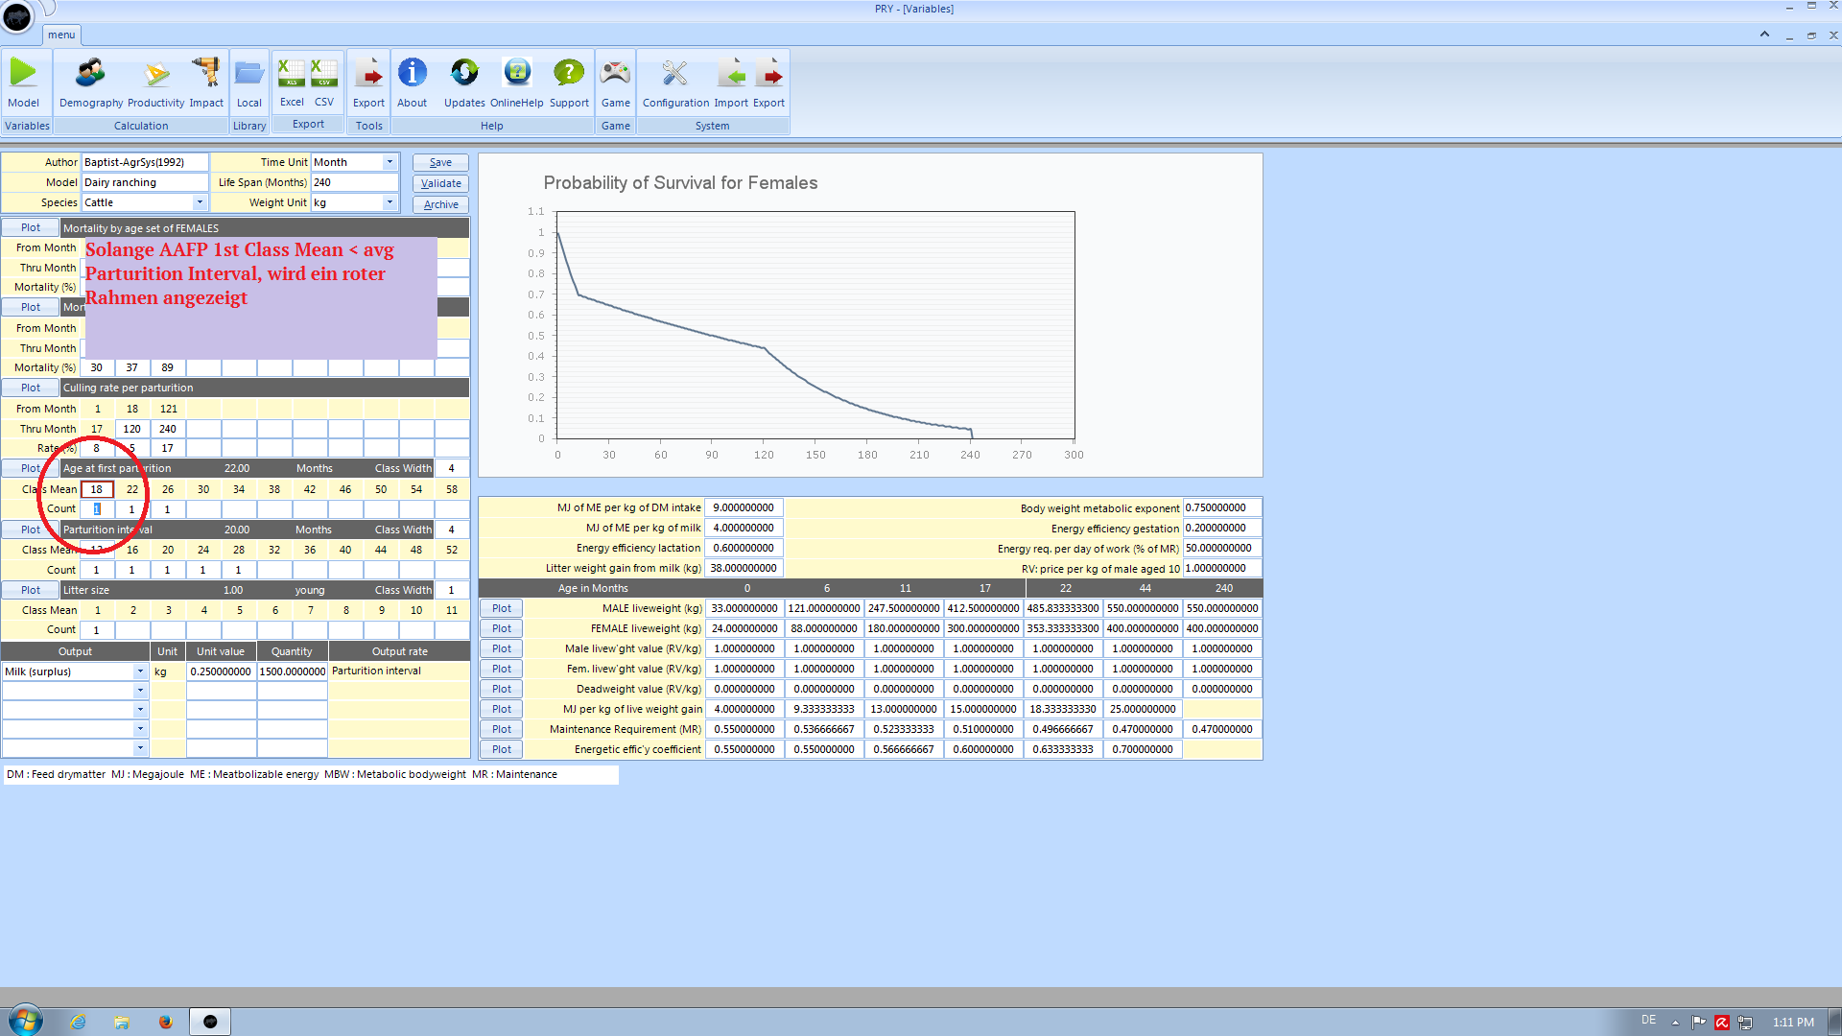Click the Tools Export icon
1842x1036 pixels.
point(368,82)
